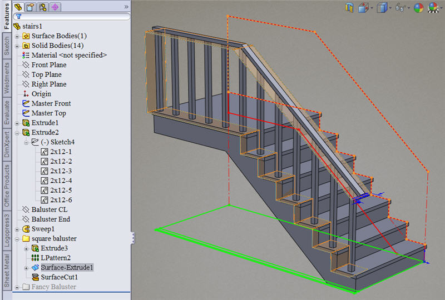Open the View Orientation dropdown arrow
This screenshot has width=445, height=300.
(x=372, y=8)
